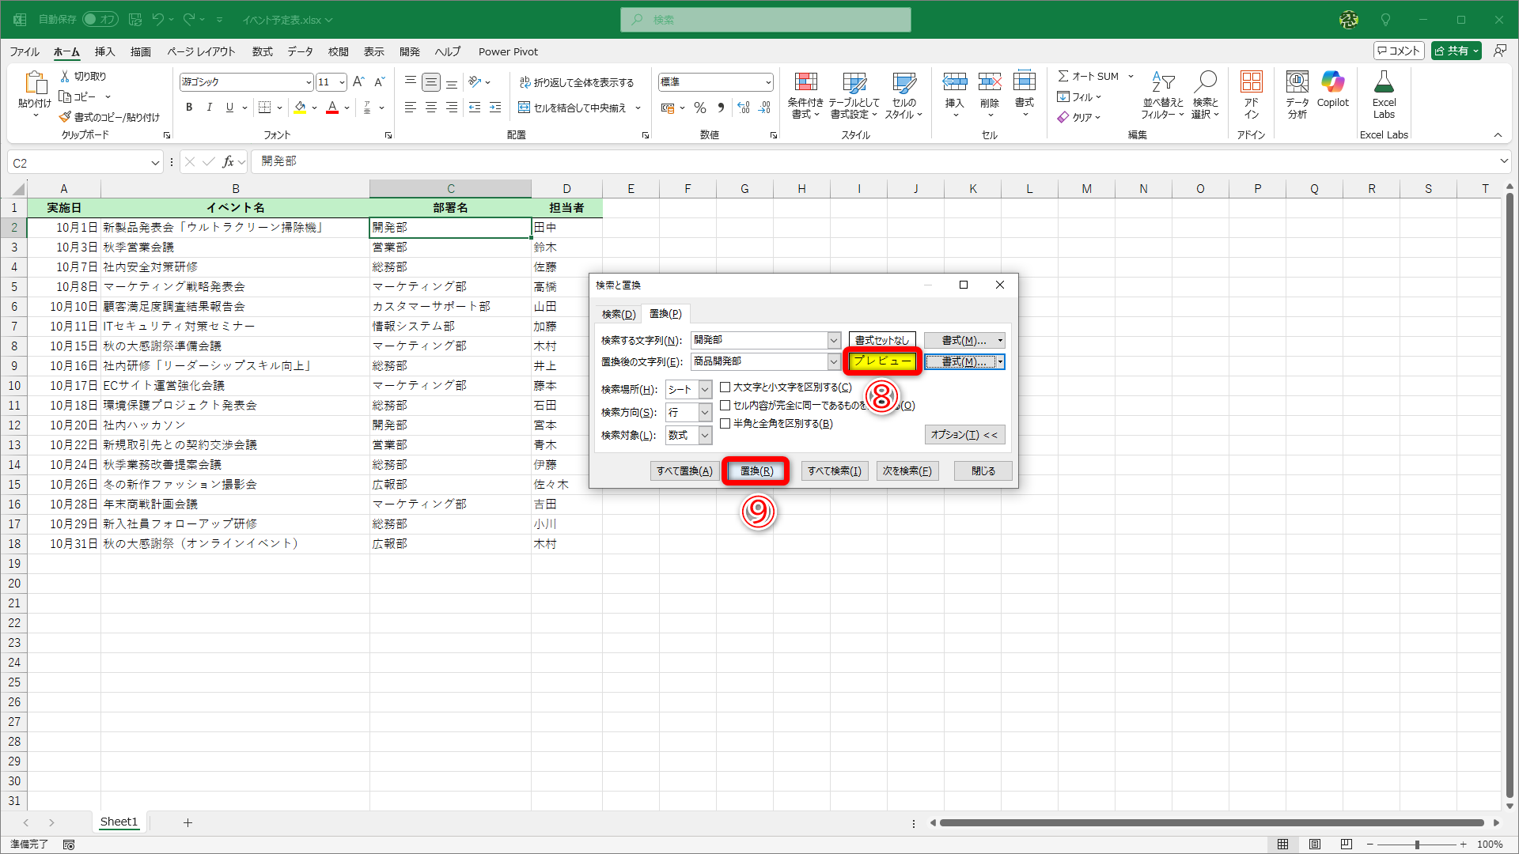Enable the match case checkbox
1519x854 pixels.
click(x=725, y=387)
